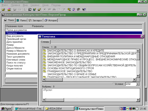
Task: Click the grayed-out X delete toolbar icon
Action: 45,10
